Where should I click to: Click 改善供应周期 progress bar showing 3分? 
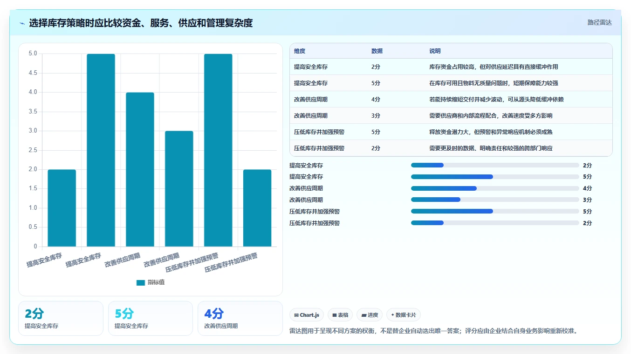point(495,200)
